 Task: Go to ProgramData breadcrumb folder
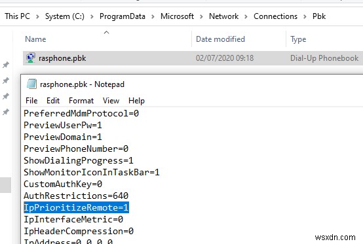tap(123, 16)
